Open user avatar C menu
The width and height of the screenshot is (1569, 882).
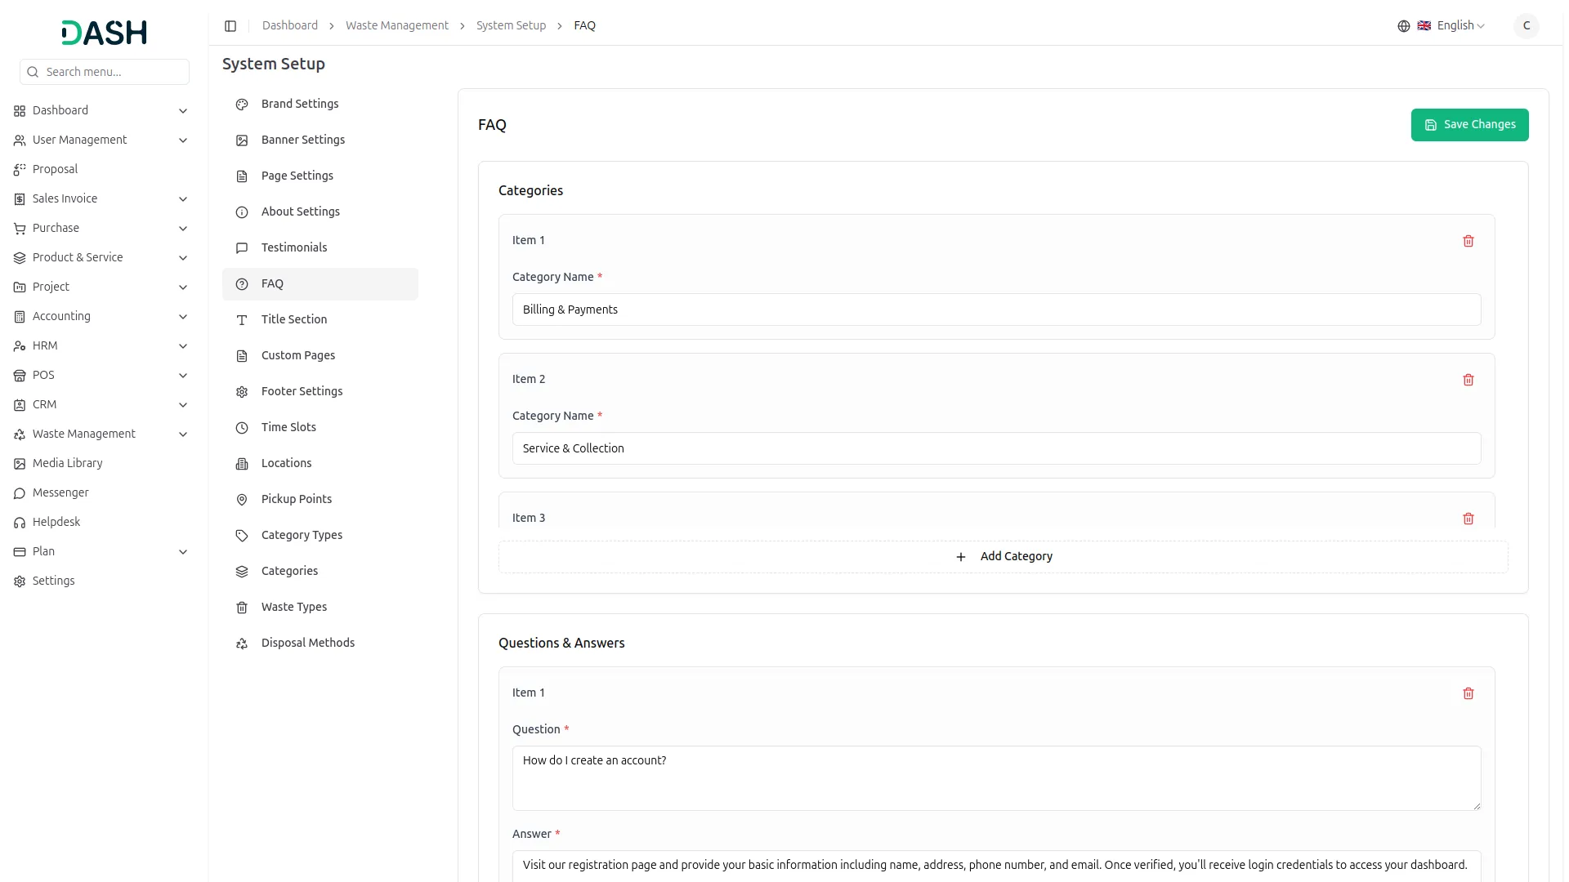point(1526,26)
